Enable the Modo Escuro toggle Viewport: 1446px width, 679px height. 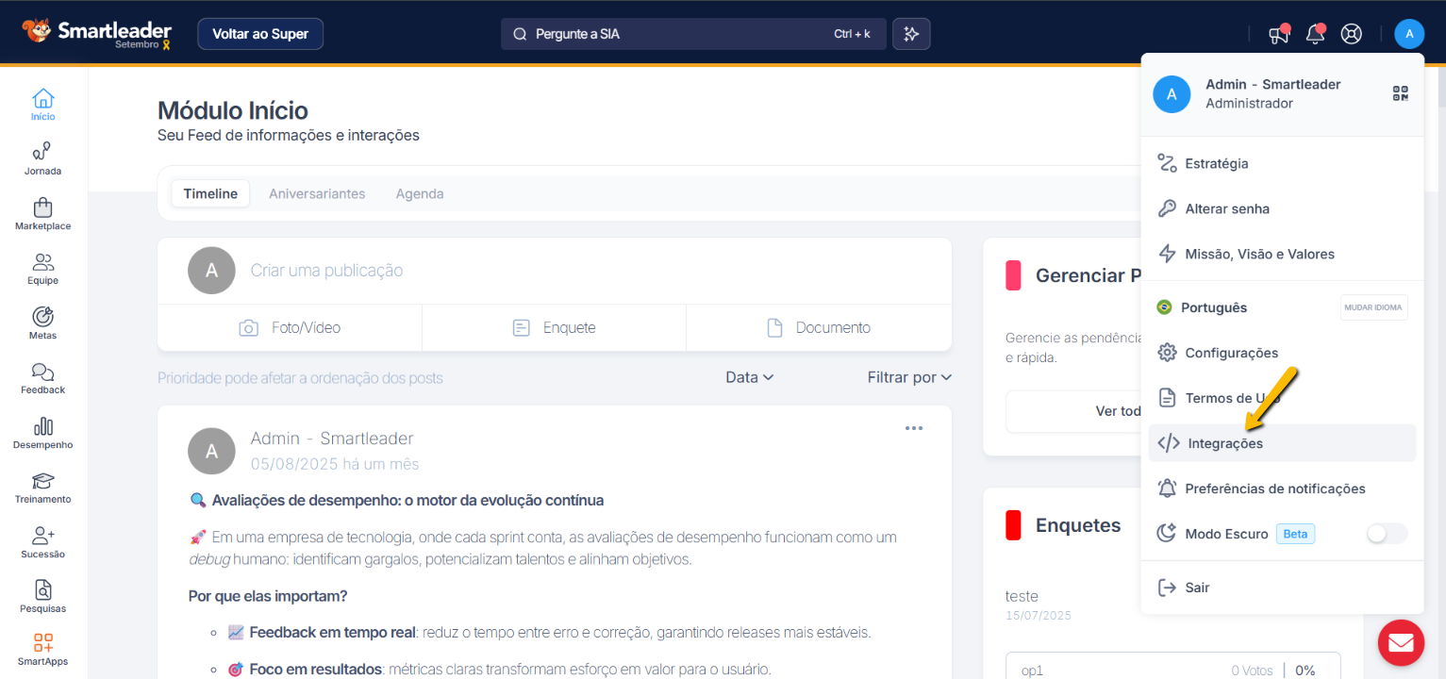pyautogui.click(x=1386, y=534)
